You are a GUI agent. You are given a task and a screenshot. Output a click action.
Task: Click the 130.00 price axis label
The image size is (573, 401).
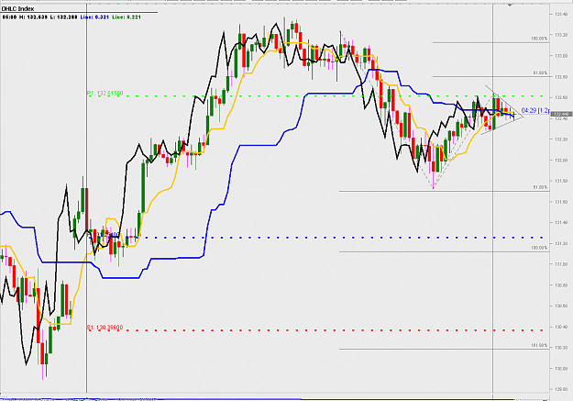[x=561, y=369]
